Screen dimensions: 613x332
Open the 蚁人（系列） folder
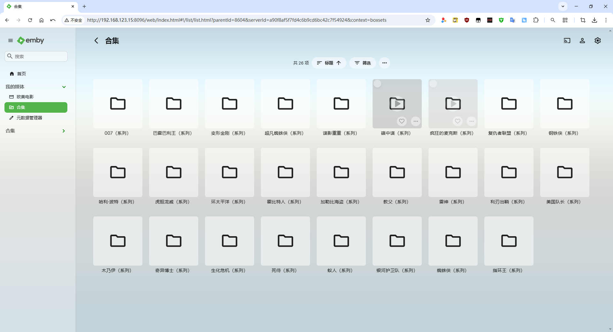click(341, 241)
